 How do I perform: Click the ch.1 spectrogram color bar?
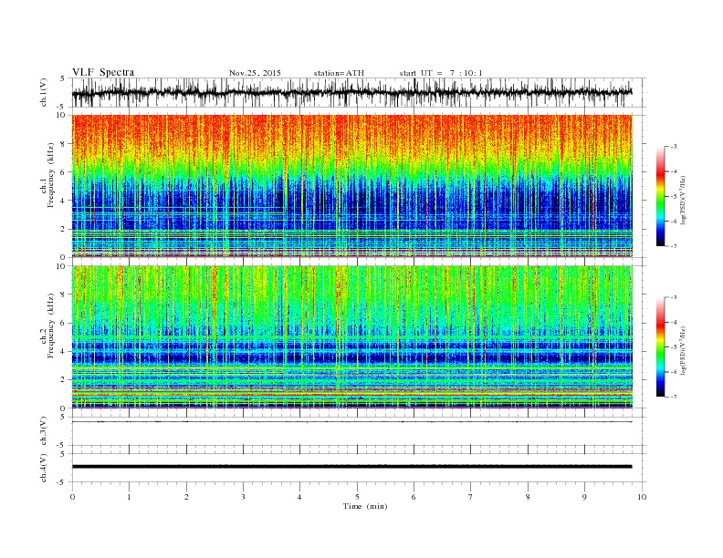click(x=660, y=196)
